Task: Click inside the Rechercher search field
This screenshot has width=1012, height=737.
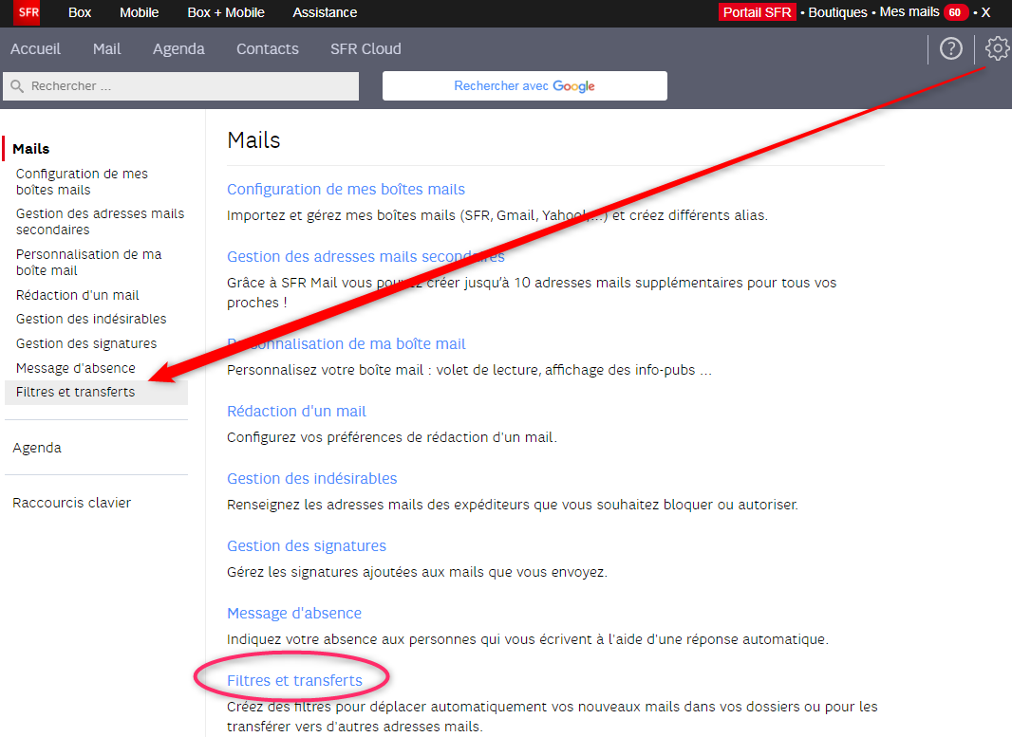Action: (x=190, y=86)
